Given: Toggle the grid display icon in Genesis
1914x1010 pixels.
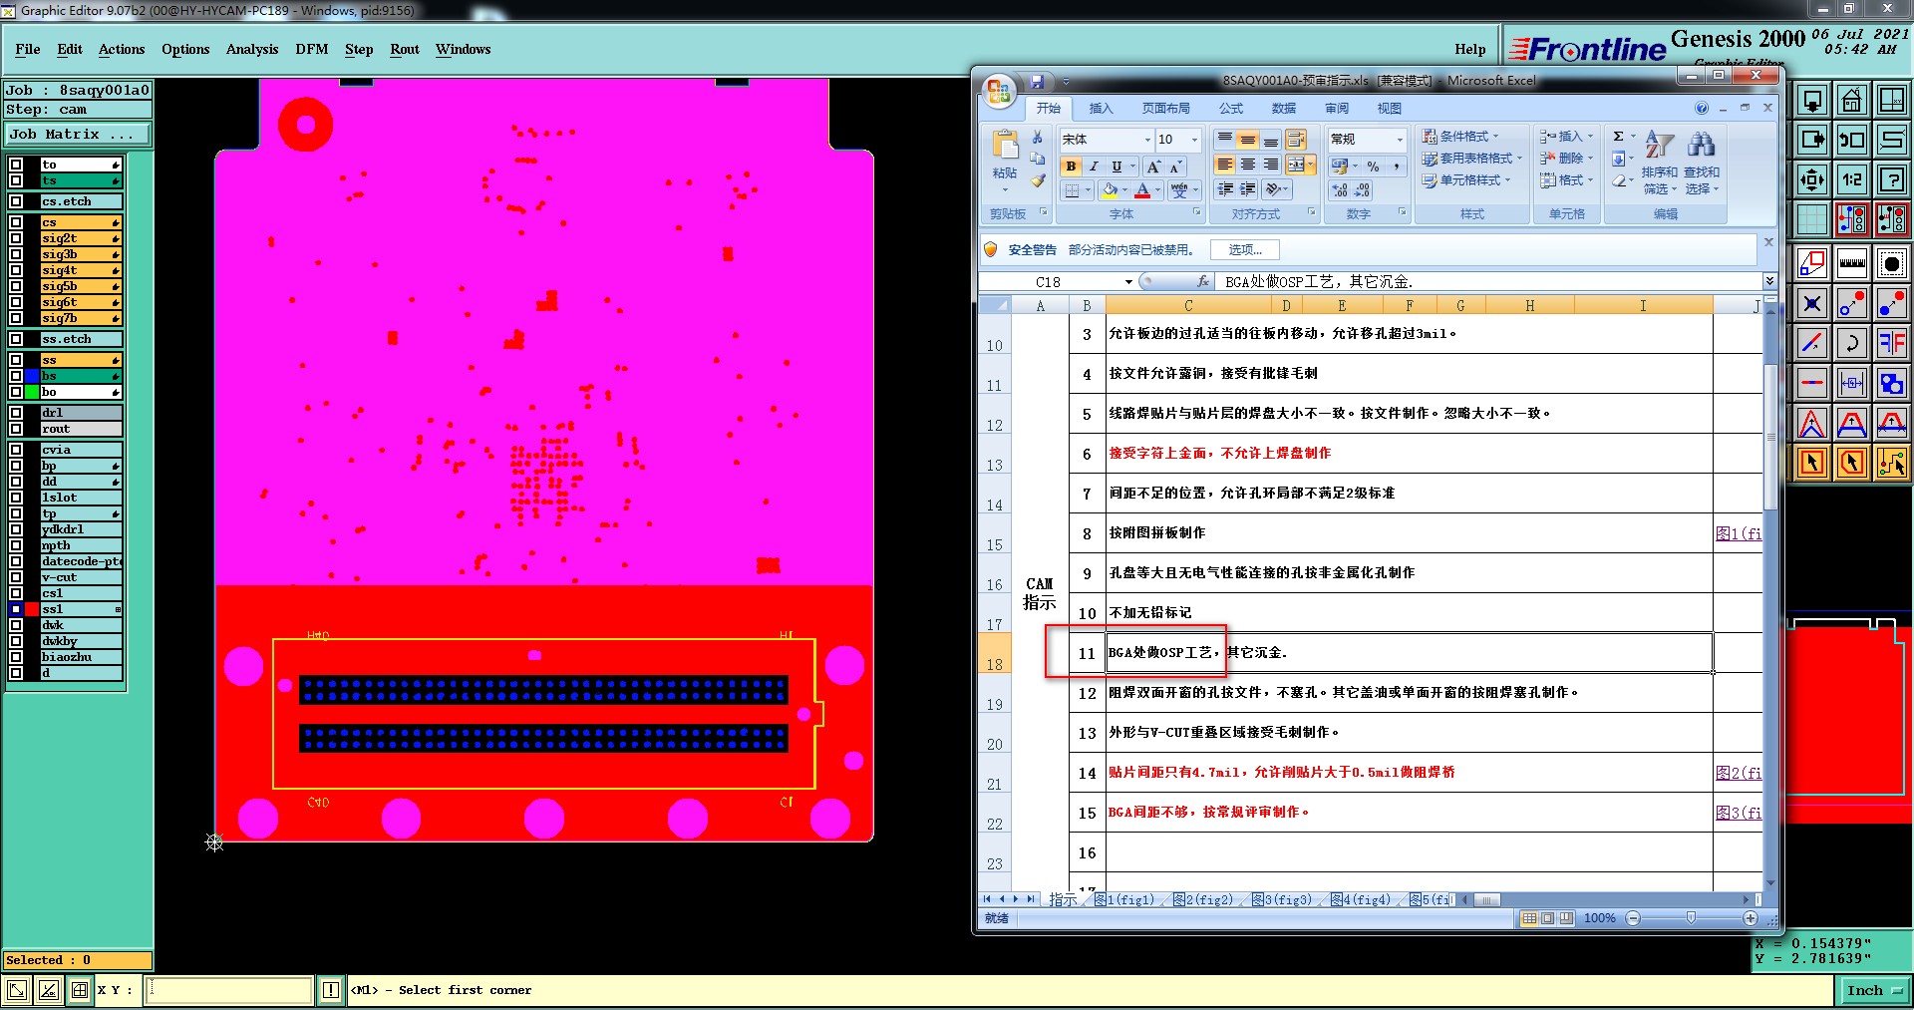Looking at the screenshot, I should click(1811, 219).
